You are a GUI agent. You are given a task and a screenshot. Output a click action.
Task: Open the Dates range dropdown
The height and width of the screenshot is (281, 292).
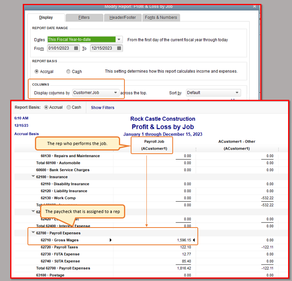tap(119, 40)
